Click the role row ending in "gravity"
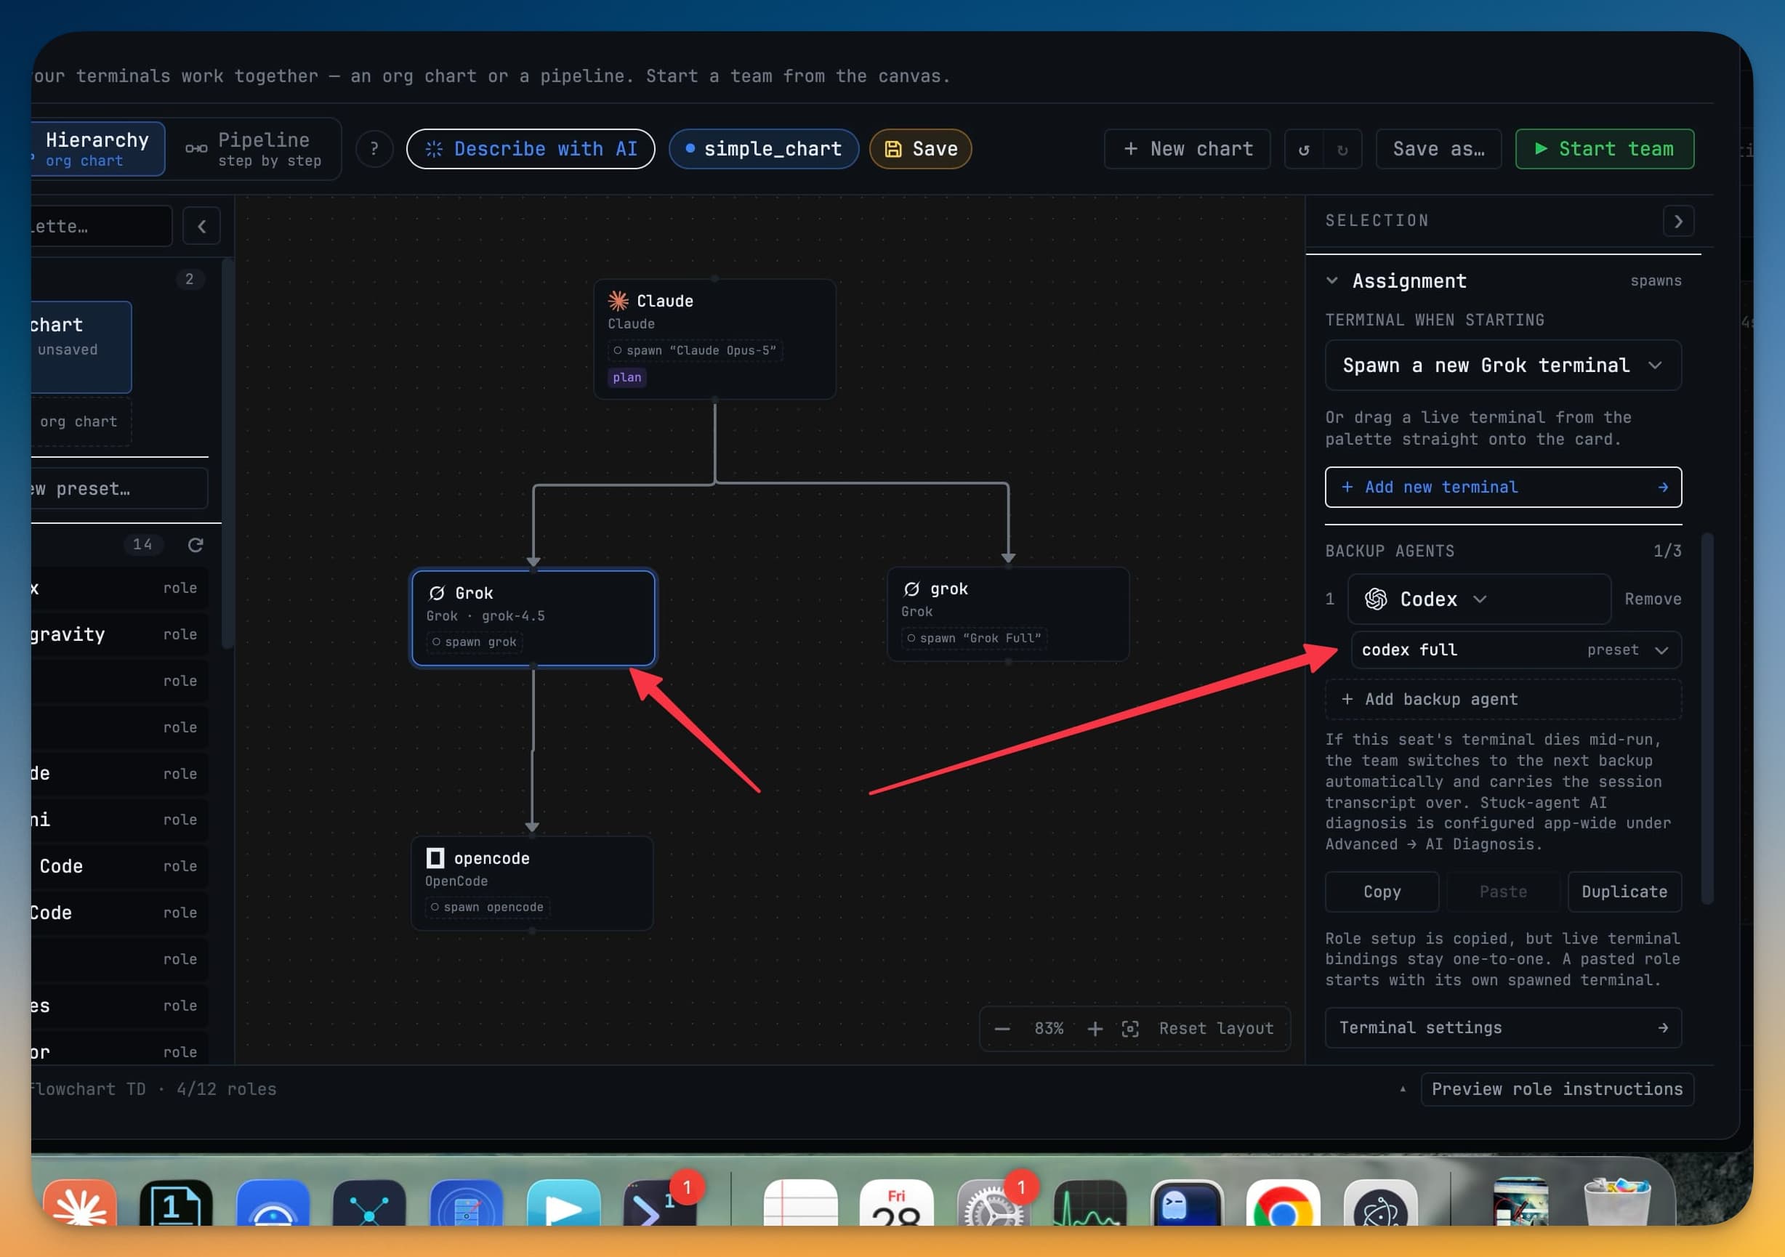The width and height of the screenshot is (1785, 1257). click(x=119, y=634)
